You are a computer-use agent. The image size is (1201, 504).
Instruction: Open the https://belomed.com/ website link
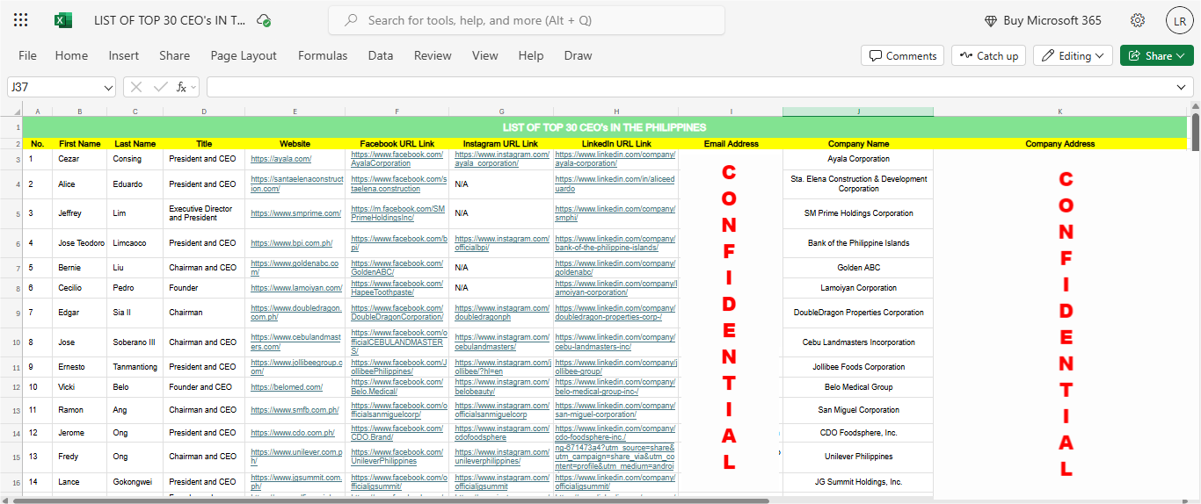tap(287, 387)
